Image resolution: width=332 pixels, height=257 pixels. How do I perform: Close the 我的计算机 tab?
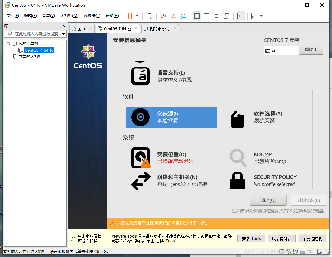[175, 28]
